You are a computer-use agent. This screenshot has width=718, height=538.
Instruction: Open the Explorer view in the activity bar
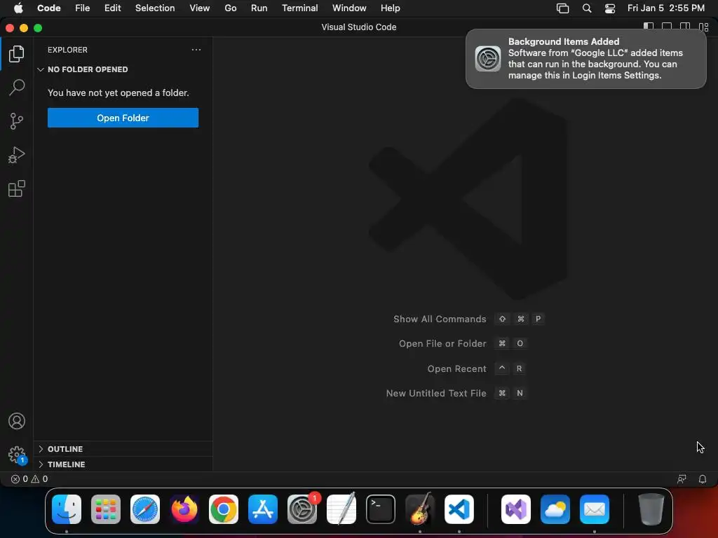click(x=17, y=54)
